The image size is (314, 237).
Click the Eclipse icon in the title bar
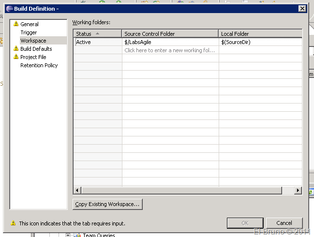tap(9, 9)
